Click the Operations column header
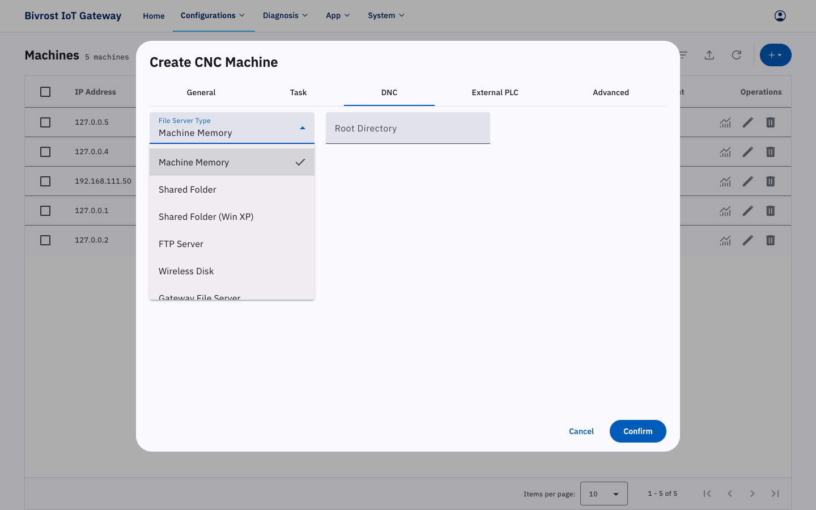Screen dimensions: 816x510 (761, 92)
